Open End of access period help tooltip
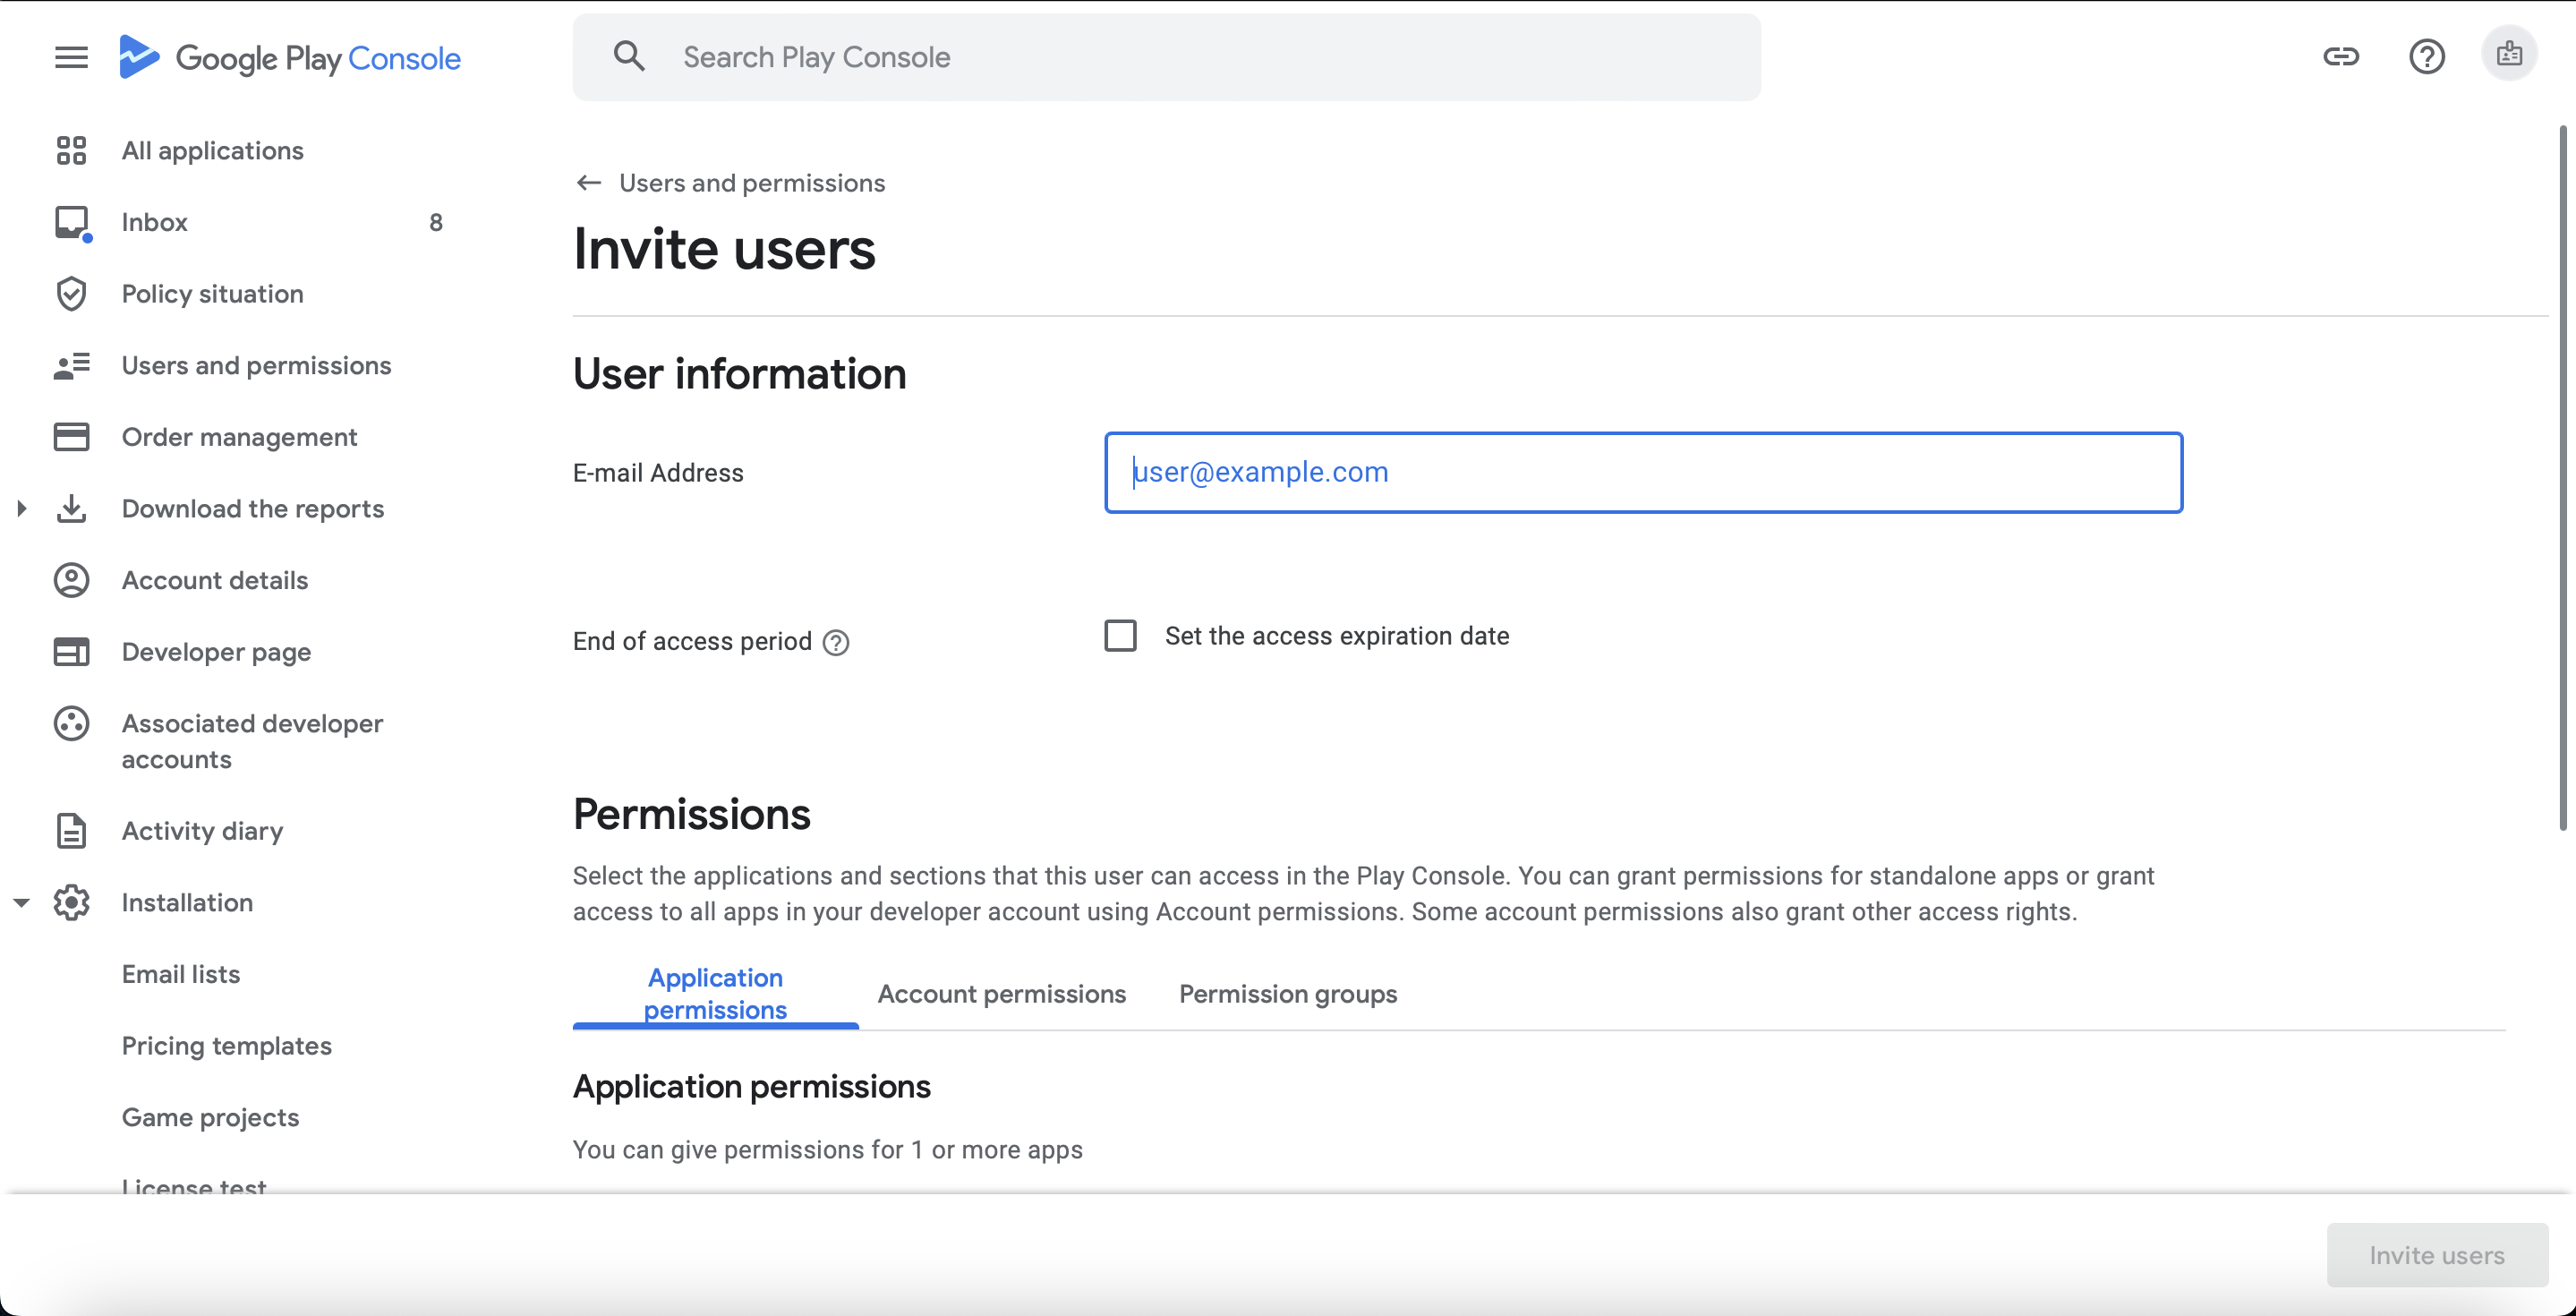This screenshot has height=1316, width=2576. tap(836, 642)
